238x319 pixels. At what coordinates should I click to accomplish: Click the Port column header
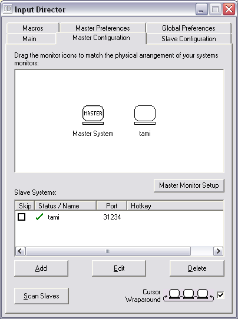pyautogui.click(x=111, y=205)
